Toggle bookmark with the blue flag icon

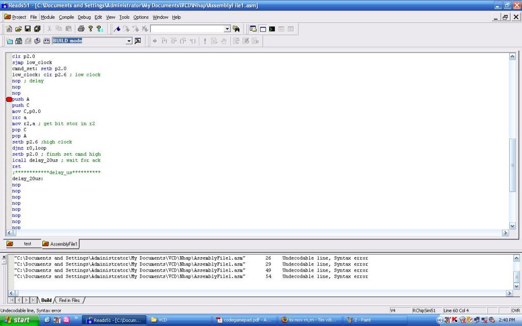click(x=117, y=29)
